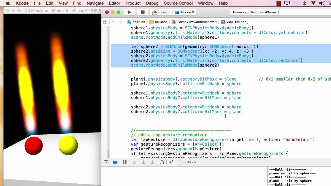Select collision folder in jump bar

pos(158,22)
